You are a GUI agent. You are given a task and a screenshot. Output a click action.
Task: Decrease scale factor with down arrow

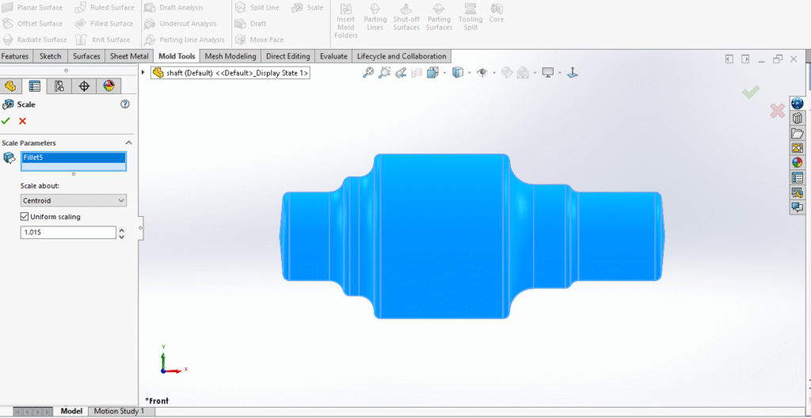(x=121, y=237)
